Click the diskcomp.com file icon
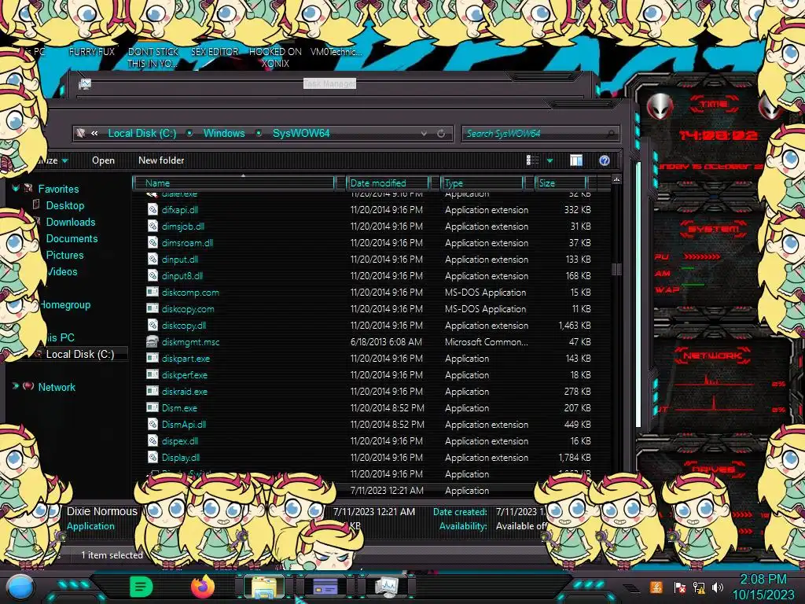This screenshot has height=604, width=805. pyautogui.click(x=153, y=293)
